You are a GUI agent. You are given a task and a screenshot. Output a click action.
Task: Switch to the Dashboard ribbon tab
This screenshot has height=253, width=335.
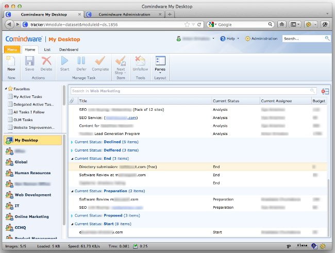click(x=69, y=49)
